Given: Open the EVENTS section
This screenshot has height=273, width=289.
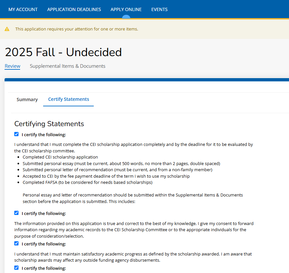Looking at the screenshot, I should click(x=159, y=9).
